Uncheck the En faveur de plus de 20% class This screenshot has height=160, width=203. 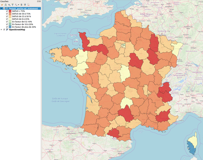pos(7,27)
